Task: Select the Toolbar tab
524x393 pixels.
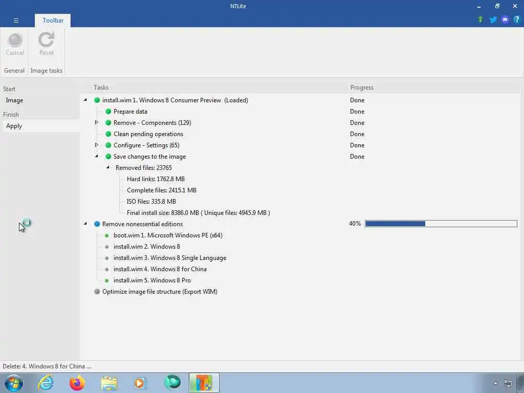Action: [53, 20]
